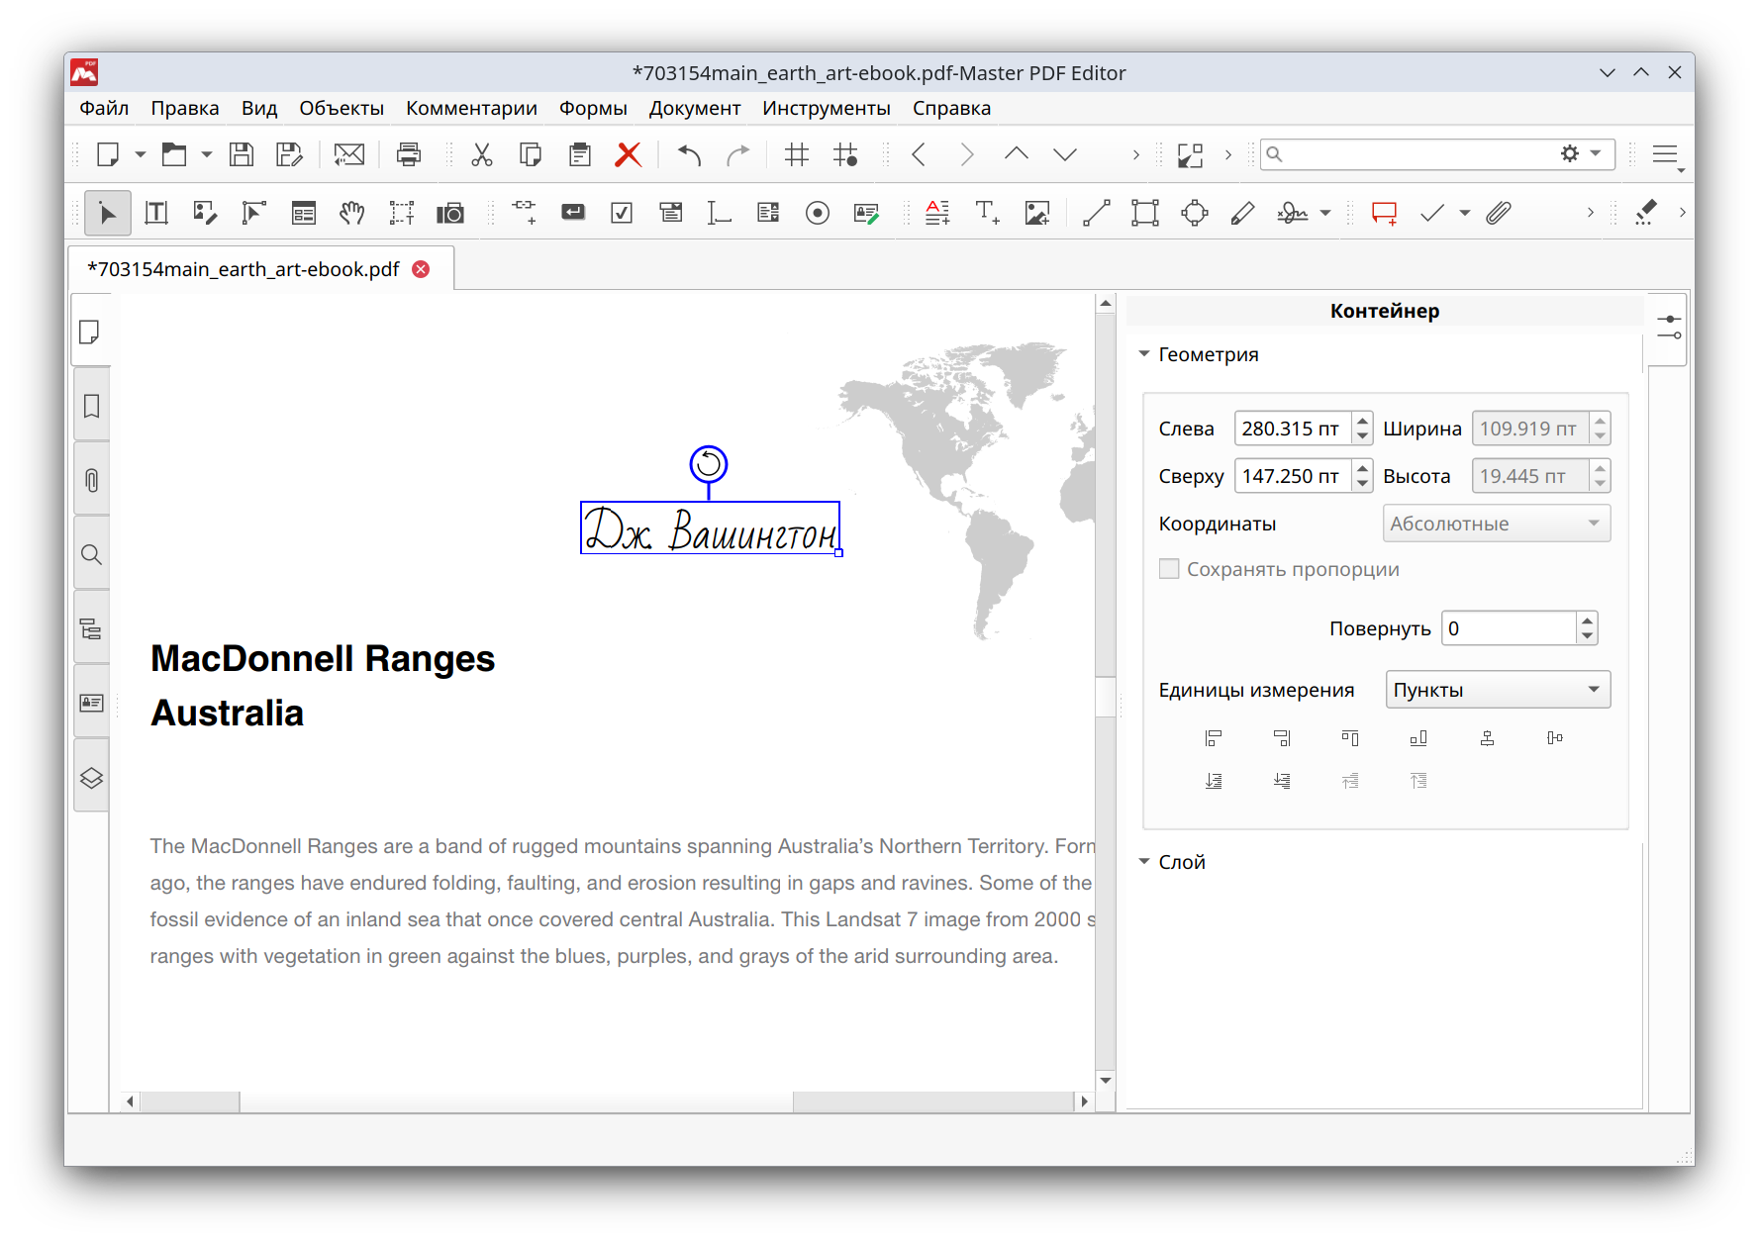Open the Файл menu
1759x1242 pixels.
104,108
